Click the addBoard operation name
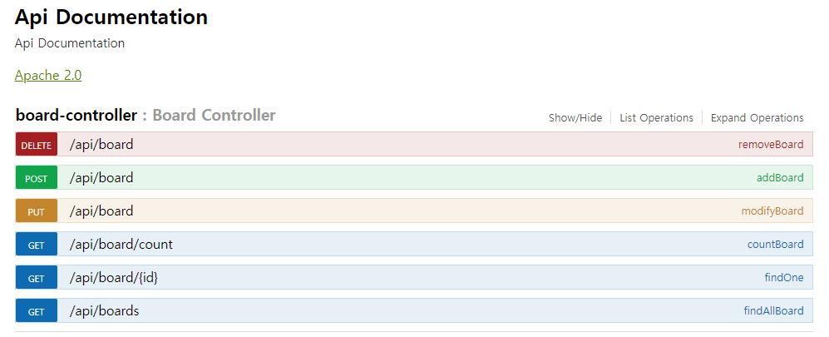Image resolution: width=829 pixels, height=337 pixels. (780, 178)
